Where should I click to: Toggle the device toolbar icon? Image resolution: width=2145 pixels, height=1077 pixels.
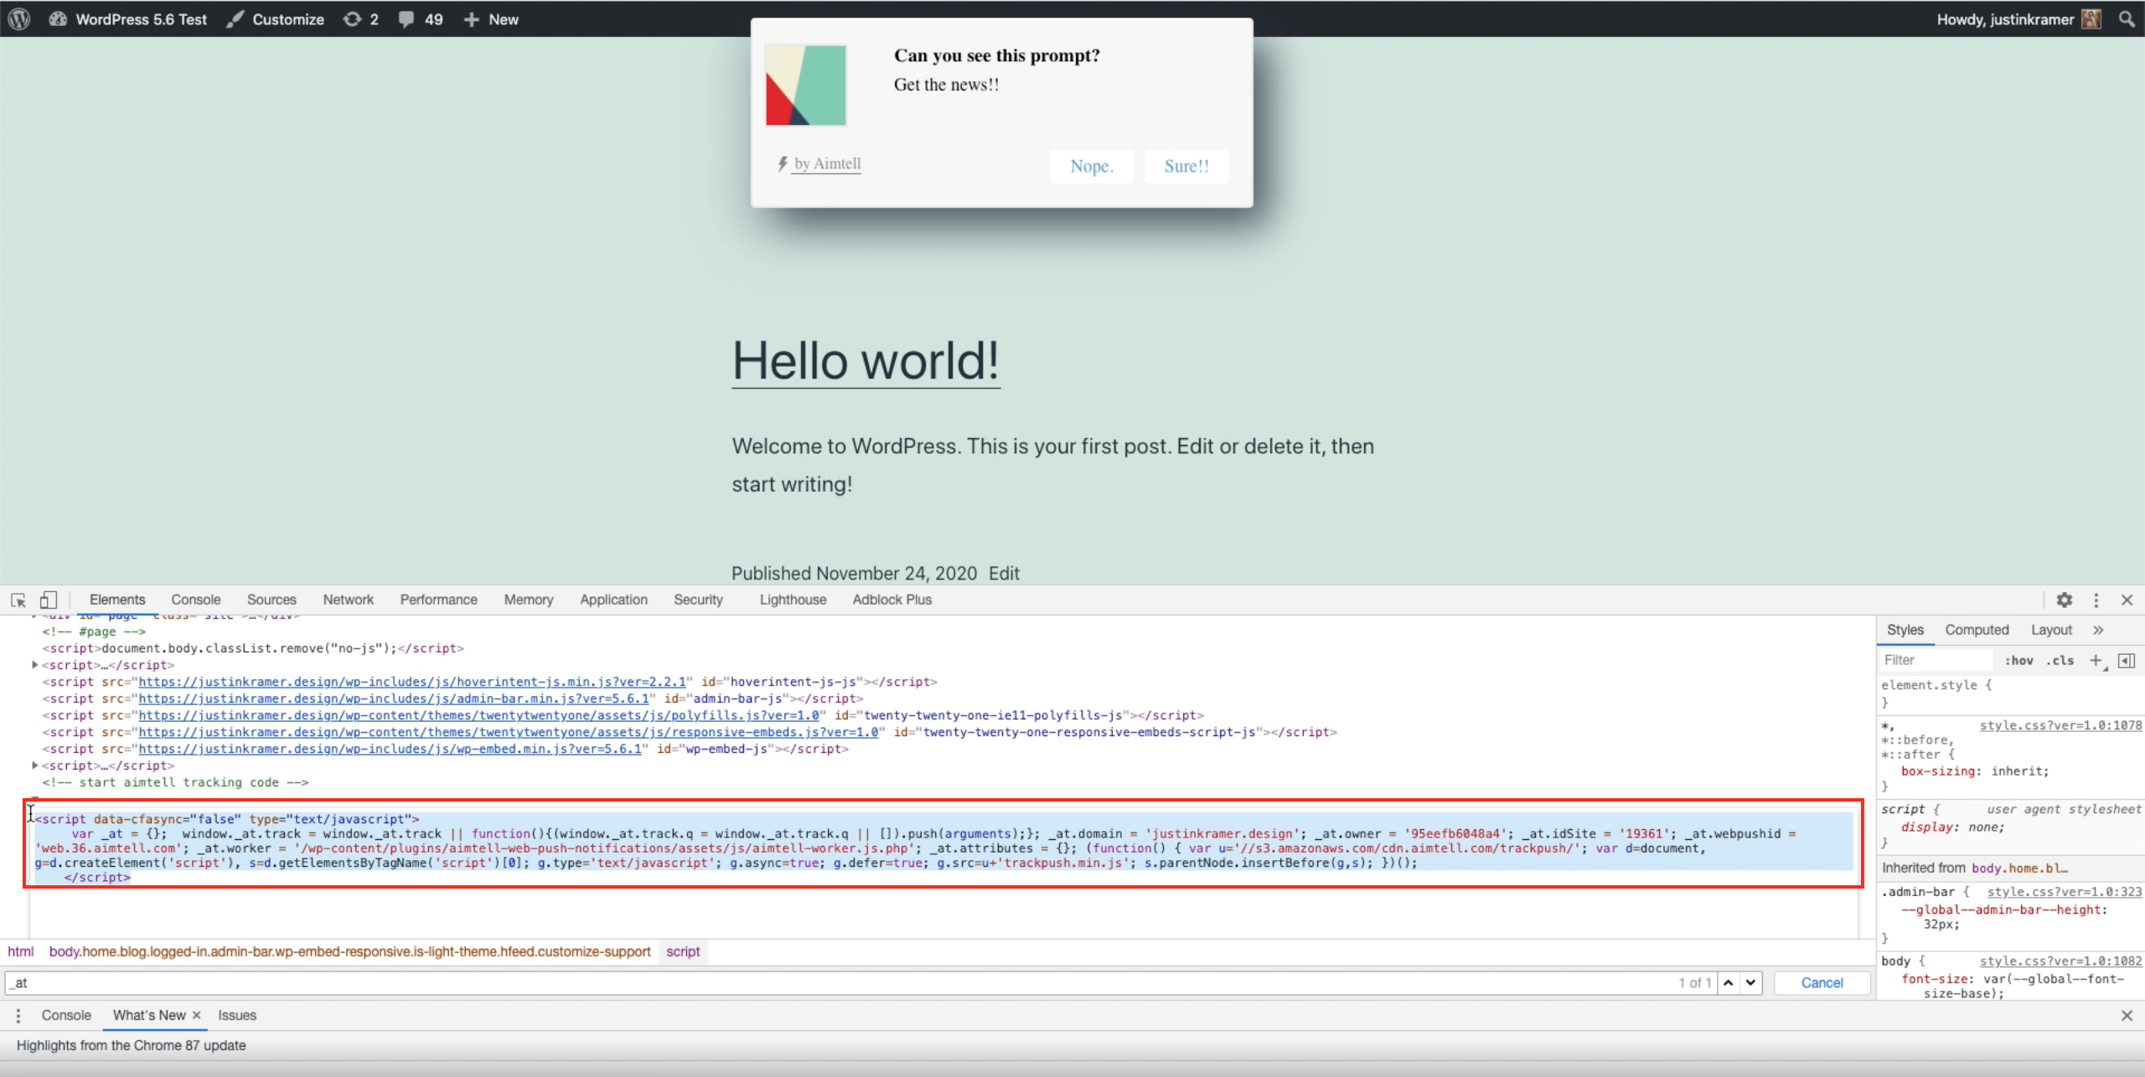click(x=49, y=600)
